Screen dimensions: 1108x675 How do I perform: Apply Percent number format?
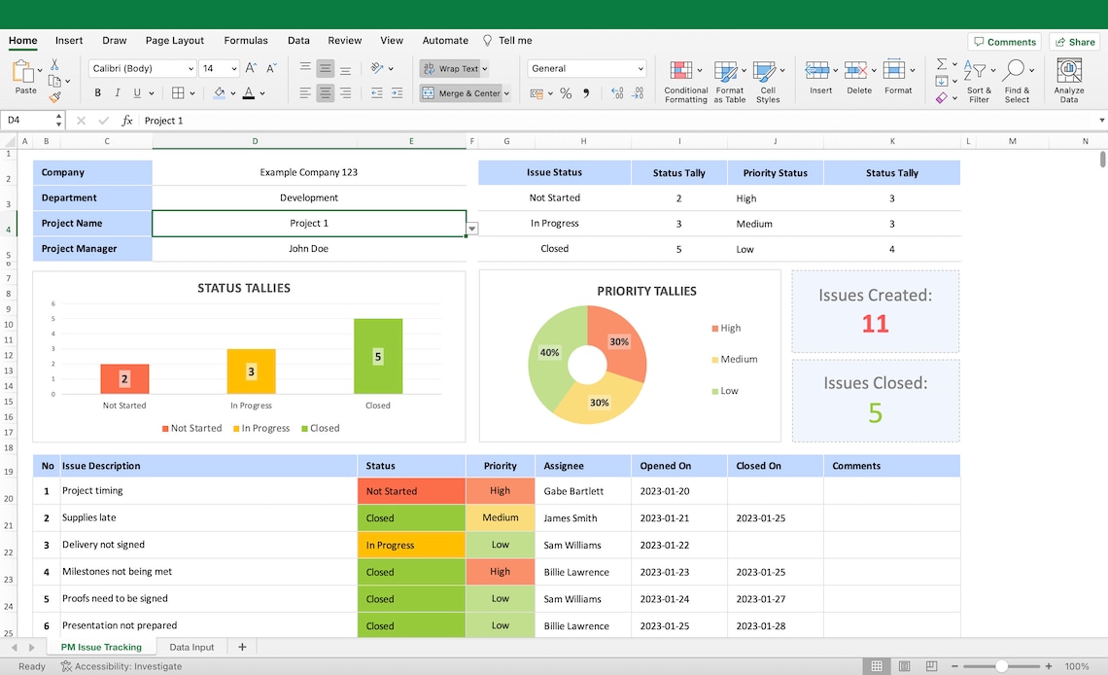[x=565, y=93]
